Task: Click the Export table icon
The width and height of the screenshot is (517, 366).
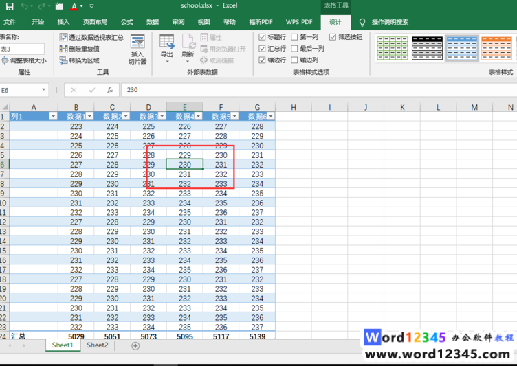Action: click(167, 45)
